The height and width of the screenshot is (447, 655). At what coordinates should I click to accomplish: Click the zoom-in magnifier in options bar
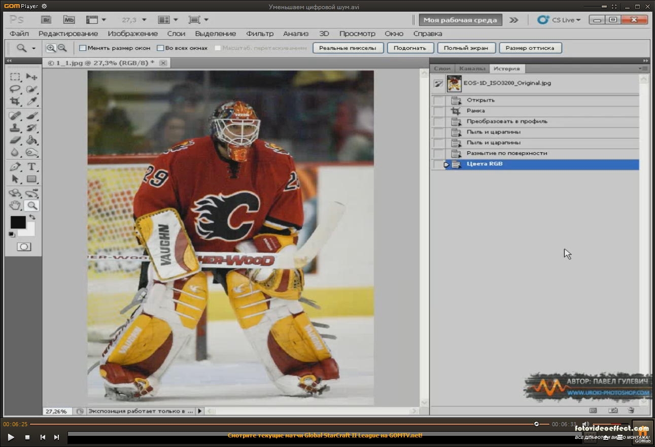pyautogui.click(x=51, y=48)
